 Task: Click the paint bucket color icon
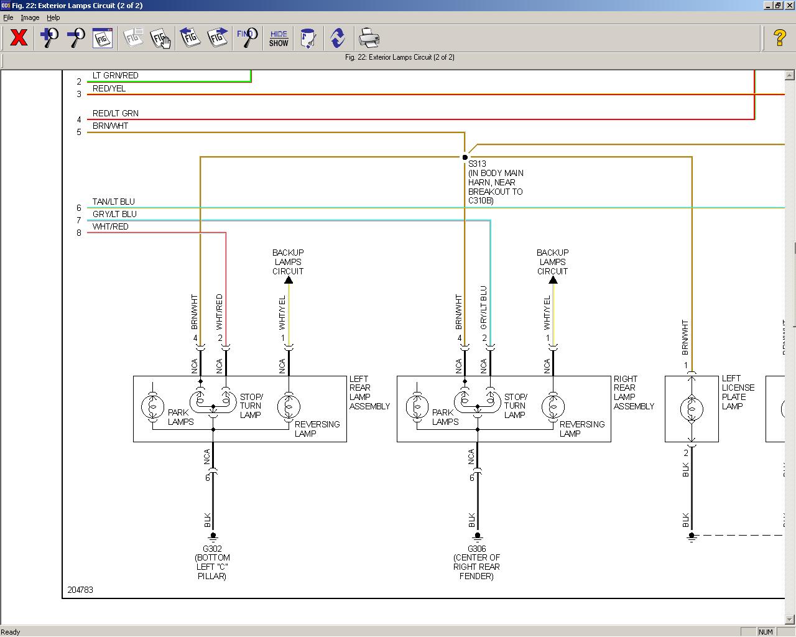[308, 38]
